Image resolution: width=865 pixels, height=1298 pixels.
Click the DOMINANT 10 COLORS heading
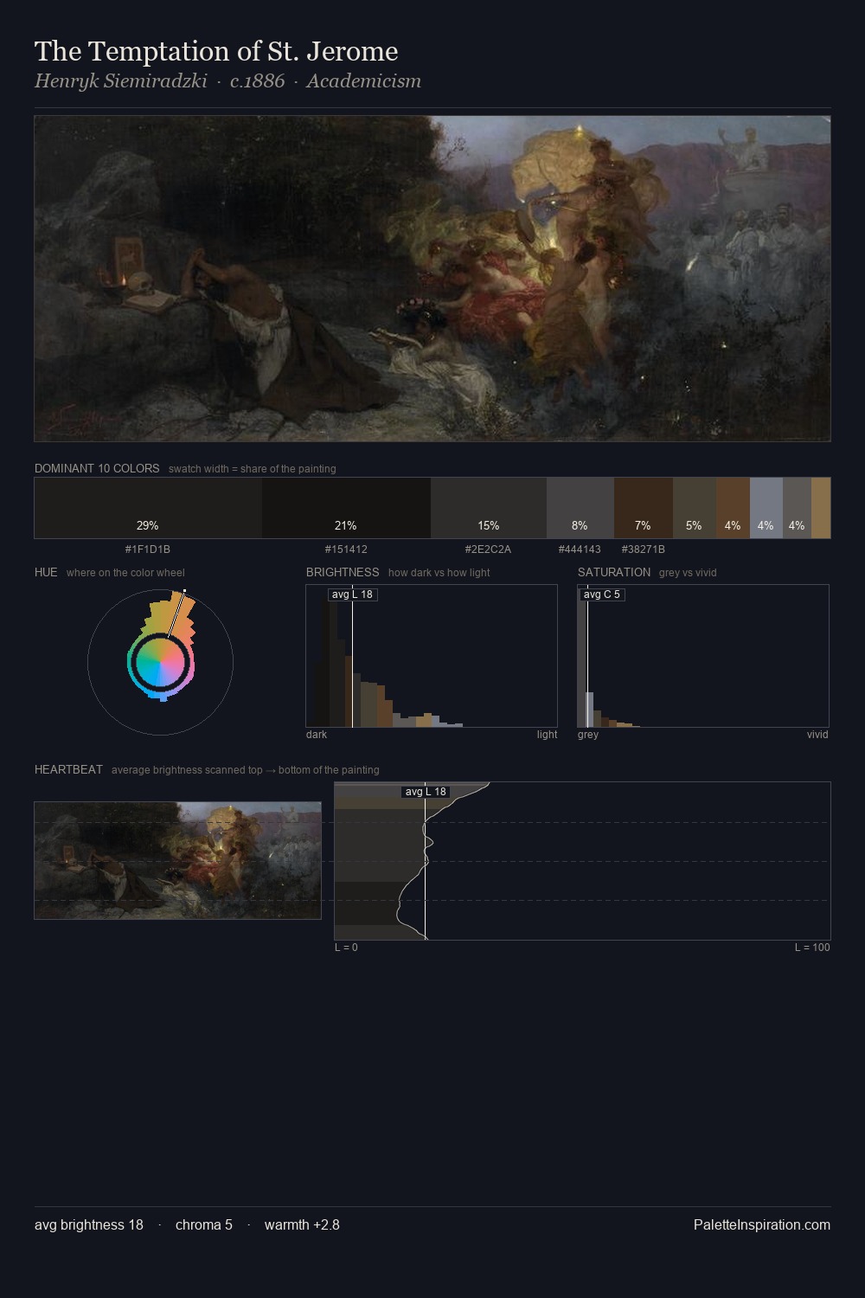point(97,468)
